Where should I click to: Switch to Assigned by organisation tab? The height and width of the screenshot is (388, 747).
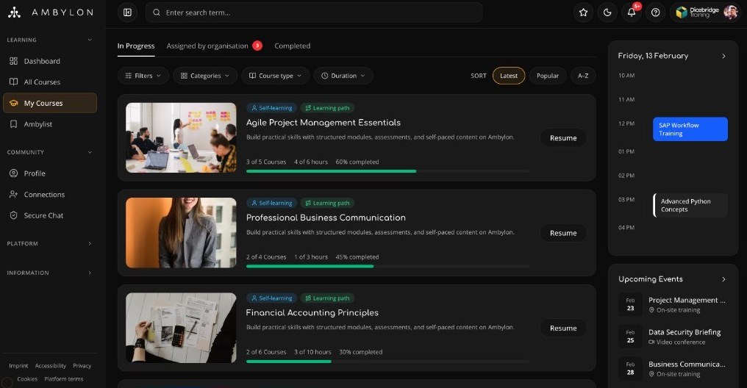(x=207, y=46)
